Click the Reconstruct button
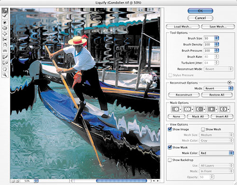Screen dimensions: 237x185 (184, 95)
